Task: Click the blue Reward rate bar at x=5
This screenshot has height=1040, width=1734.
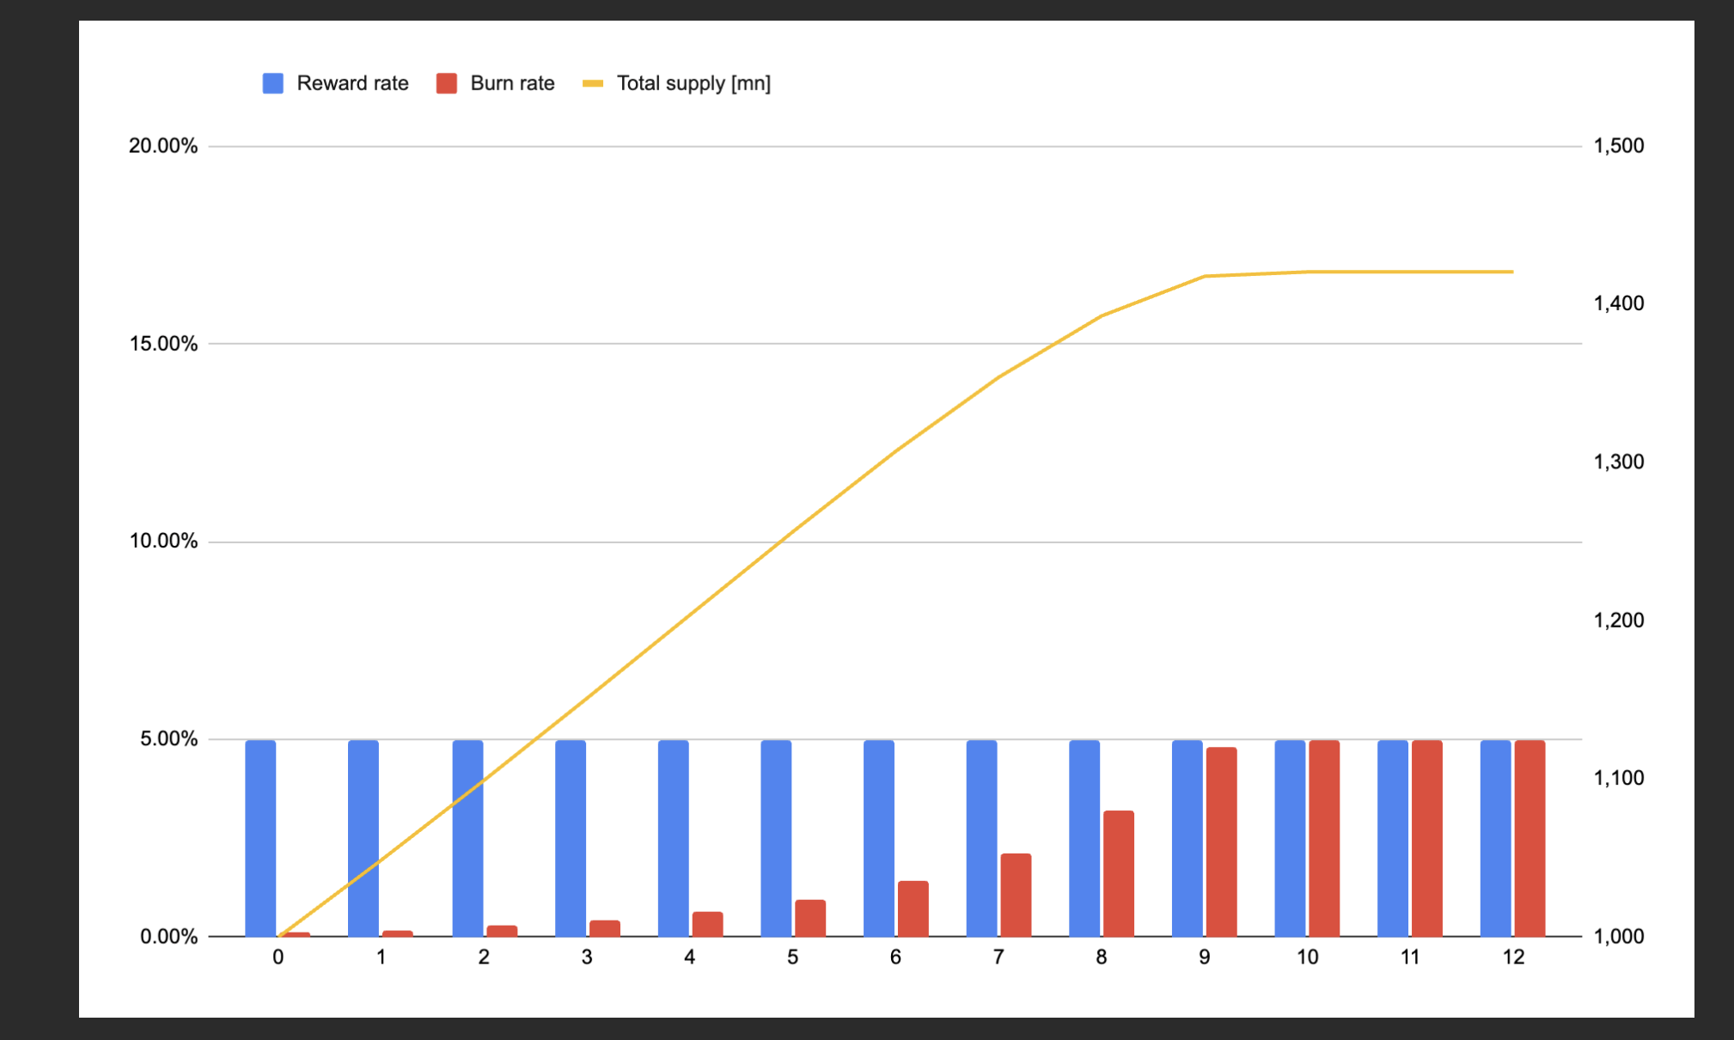Action: tap(776, 838)
